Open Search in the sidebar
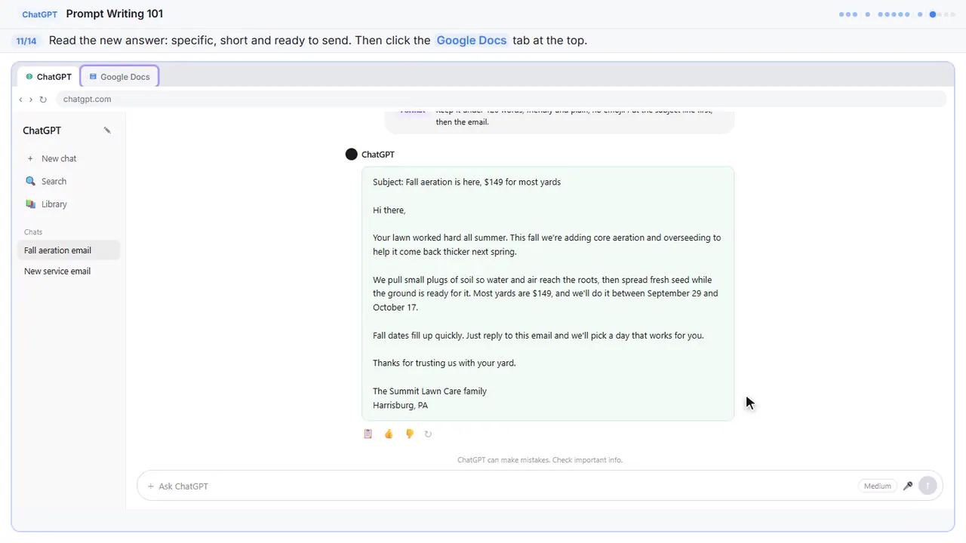The height and width of the screenshot is (543, 966). point(69,181)
